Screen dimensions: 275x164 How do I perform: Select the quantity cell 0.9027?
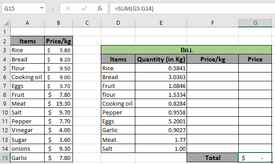click(x=161, y=130)
